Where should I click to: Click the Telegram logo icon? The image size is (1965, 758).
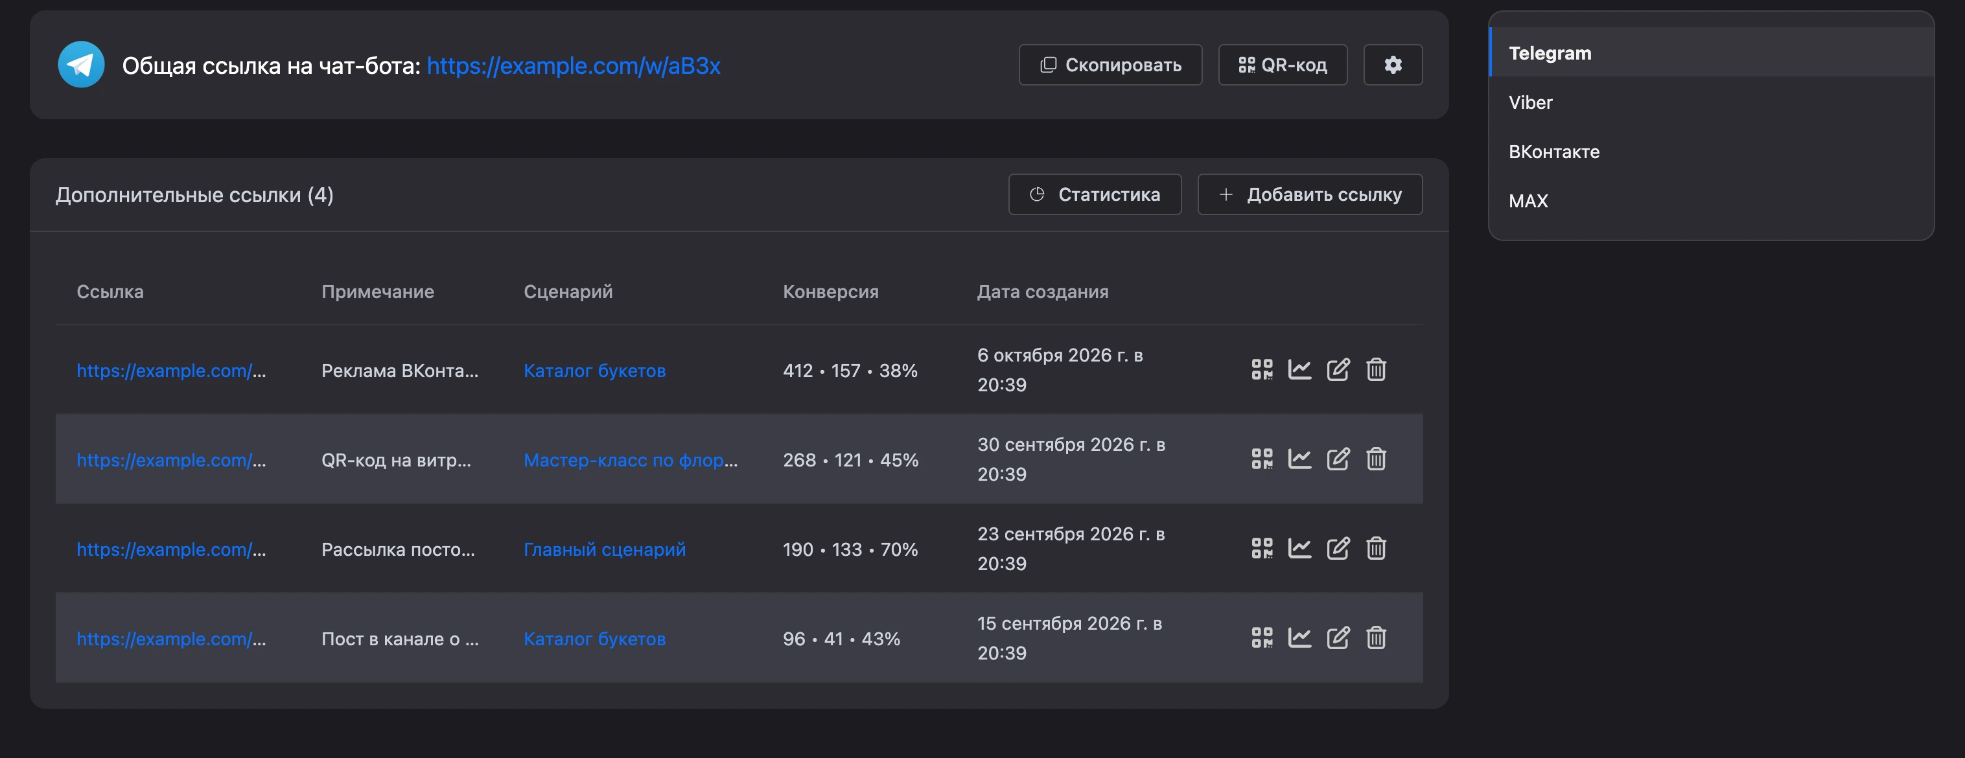tap(81, 65)
